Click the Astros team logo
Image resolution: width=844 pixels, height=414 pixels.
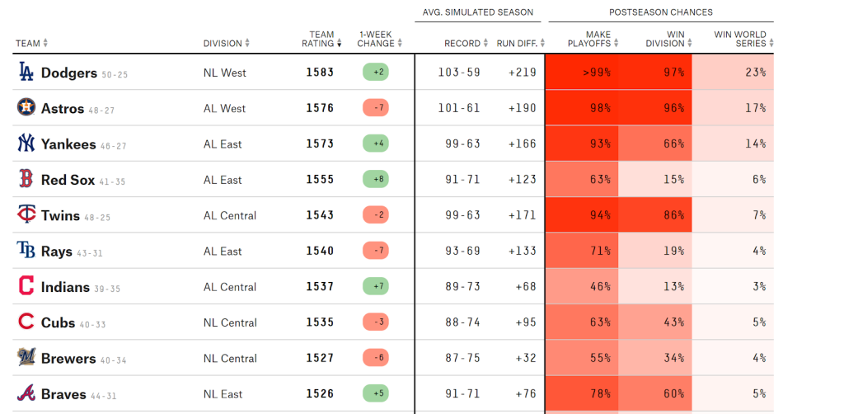(x=26, y=108)
